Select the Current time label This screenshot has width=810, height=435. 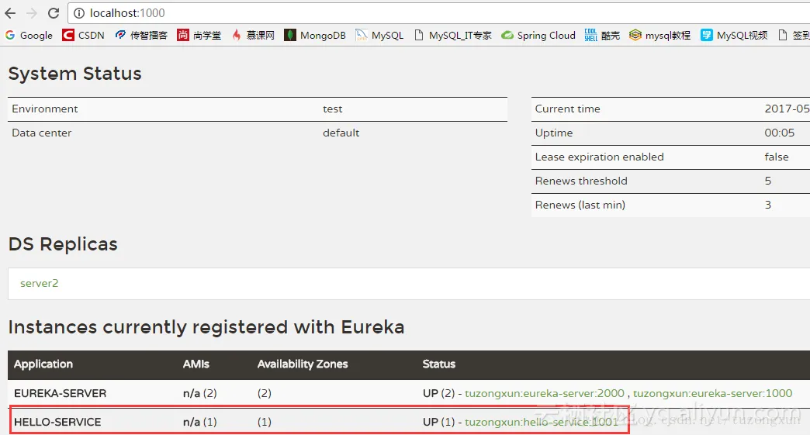click(x=568, y=109)
